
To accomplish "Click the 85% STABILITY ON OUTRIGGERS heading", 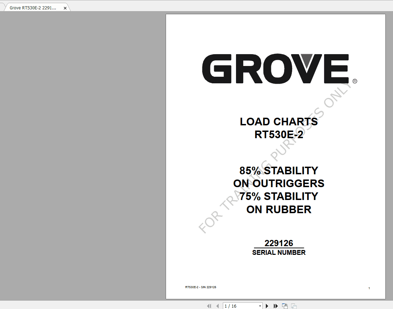I will tap(279, 177).
